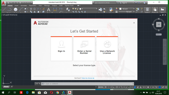Click the customize wrench icon by command line
This screenshot has height=95, width=169.
click(40, 84)
